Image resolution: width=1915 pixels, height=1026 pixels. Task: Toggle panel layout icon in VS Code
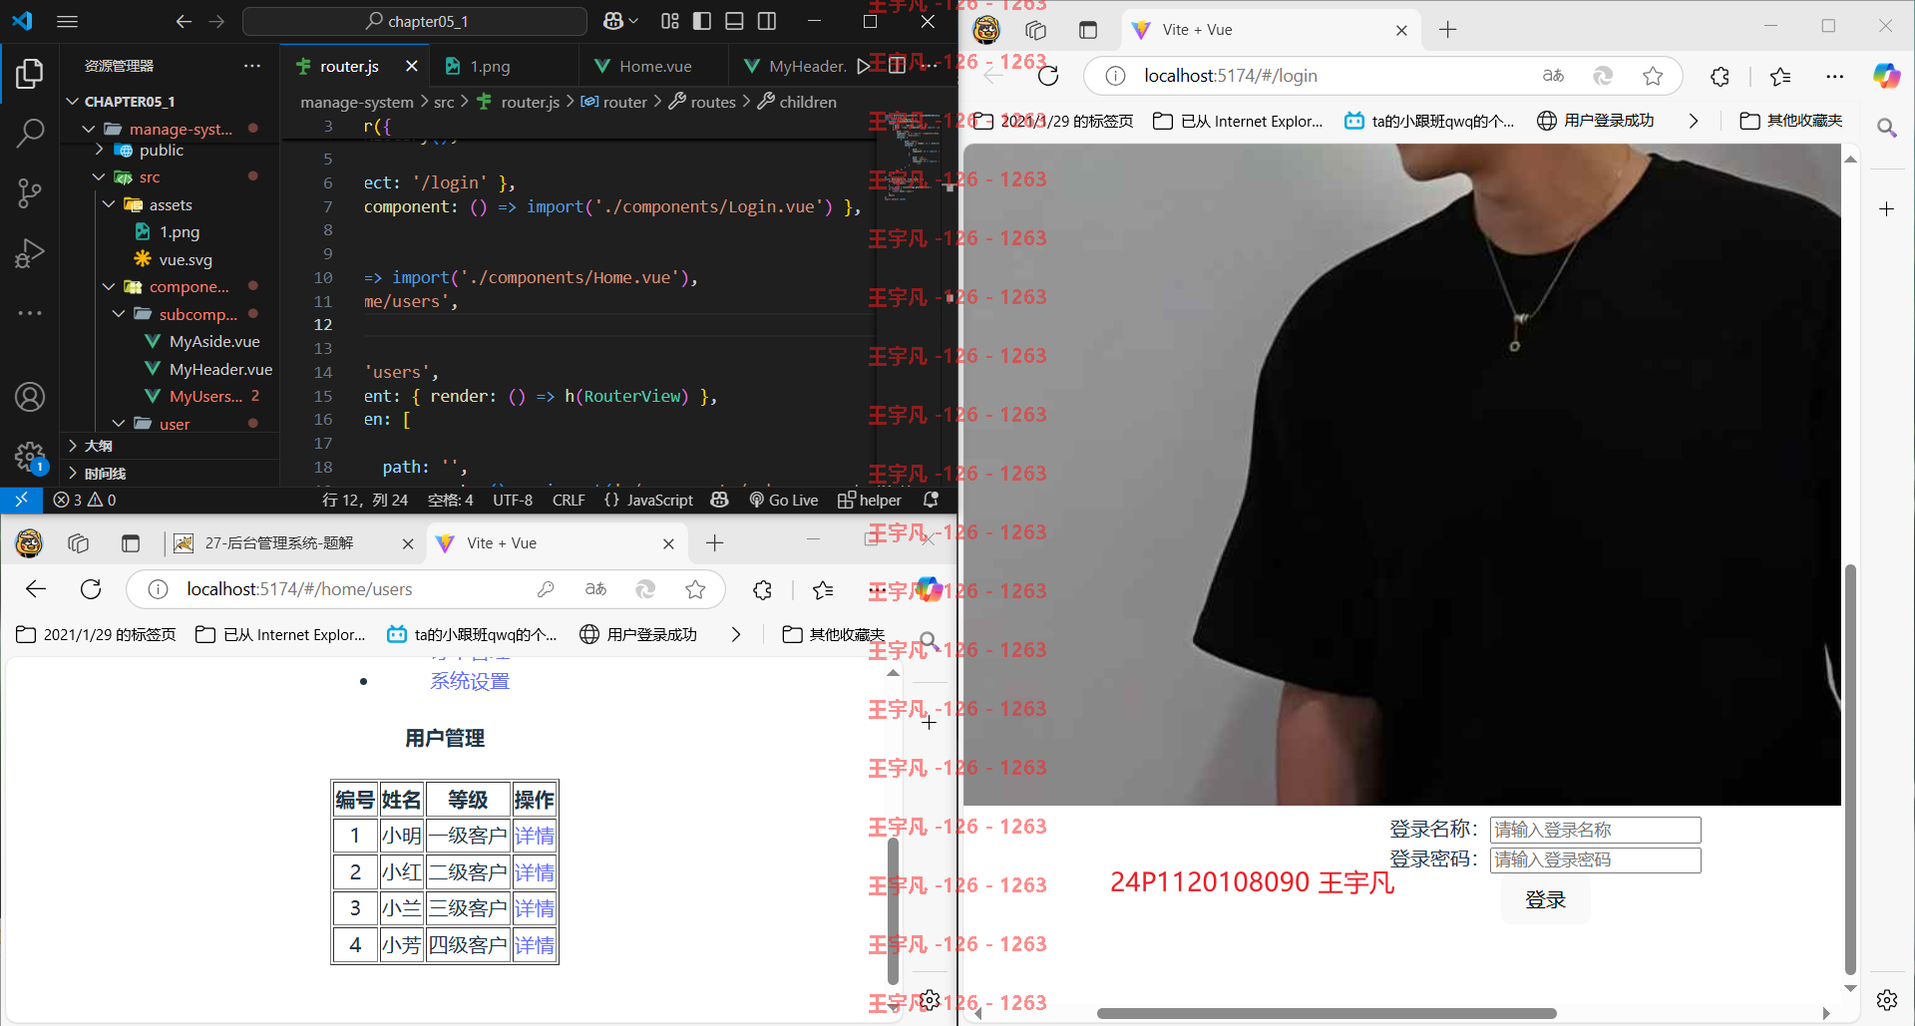[734, 21]
